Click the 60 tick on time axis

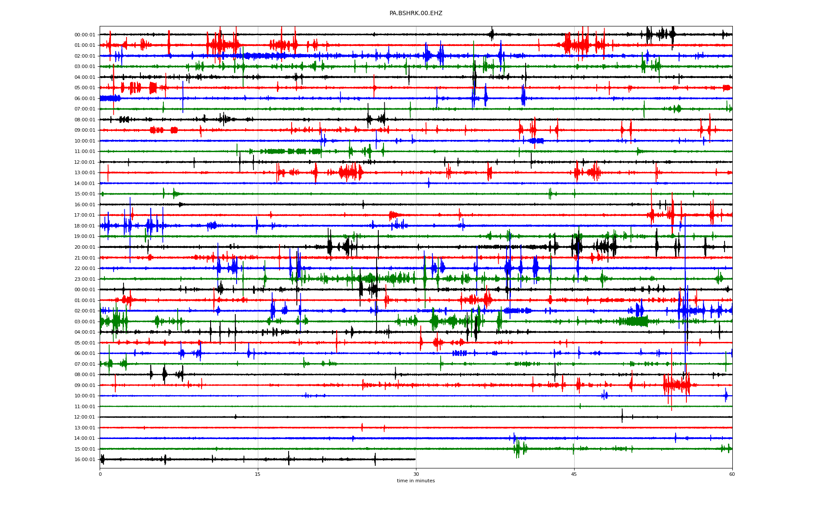pyautogui.click(x=732, y=474)
